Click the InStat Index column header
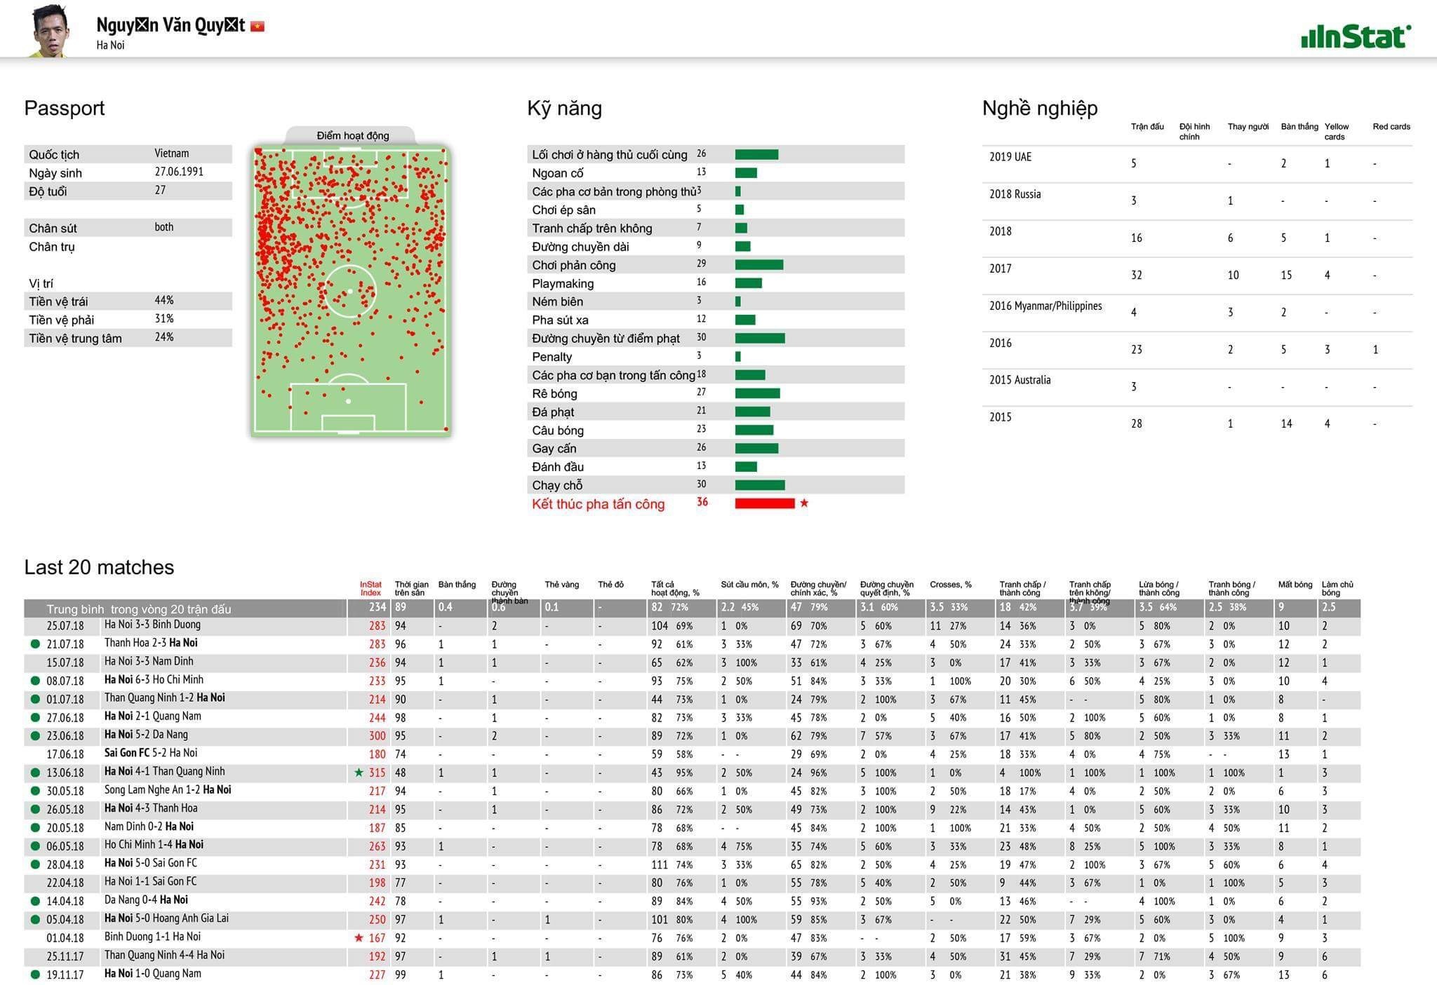 tap(370, 589)
